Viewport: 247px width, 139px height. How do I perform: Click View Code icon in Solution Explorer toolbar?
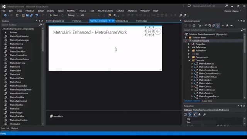point(223,25)
